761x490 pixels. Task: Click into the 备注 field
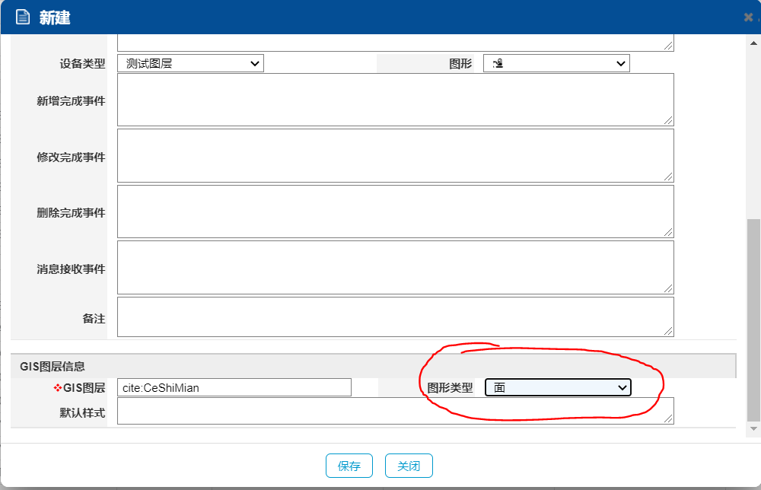coord(394,317)
